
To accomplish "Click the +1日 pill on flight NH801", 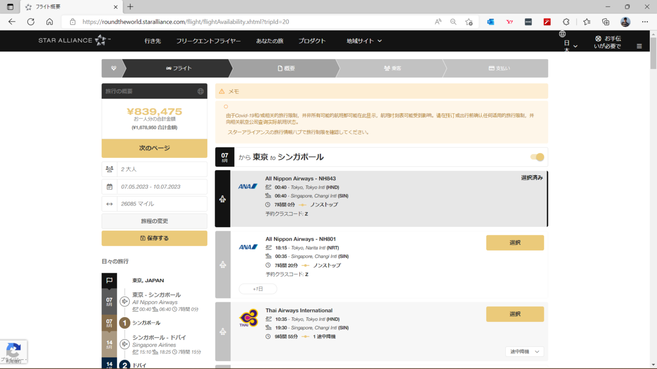I will click(258, 289).
